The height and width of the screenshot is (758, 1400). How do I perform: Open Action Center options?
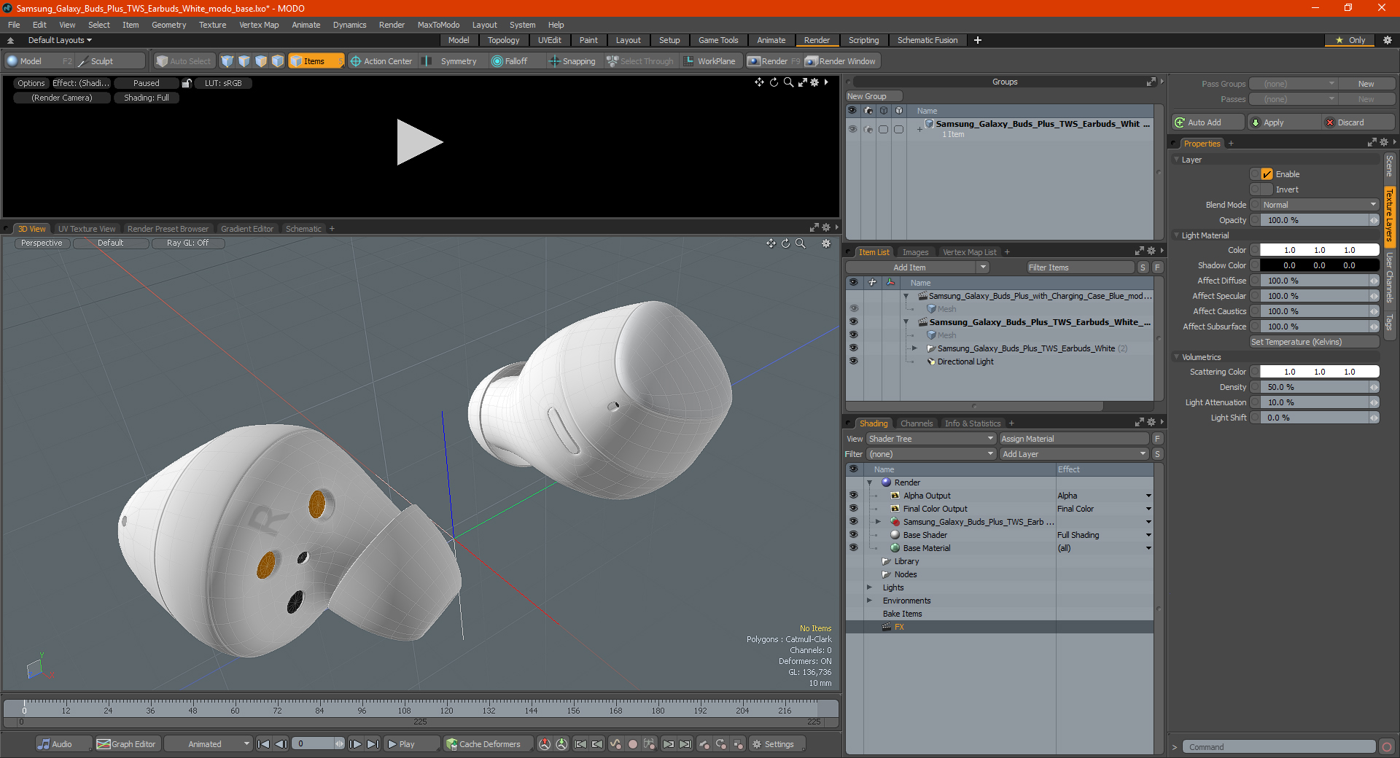pyautogui.click(x=381, y=61)
